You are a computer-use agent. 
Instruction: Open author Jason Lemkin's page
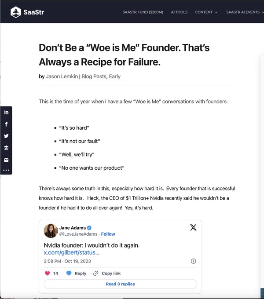coord(62,77)
